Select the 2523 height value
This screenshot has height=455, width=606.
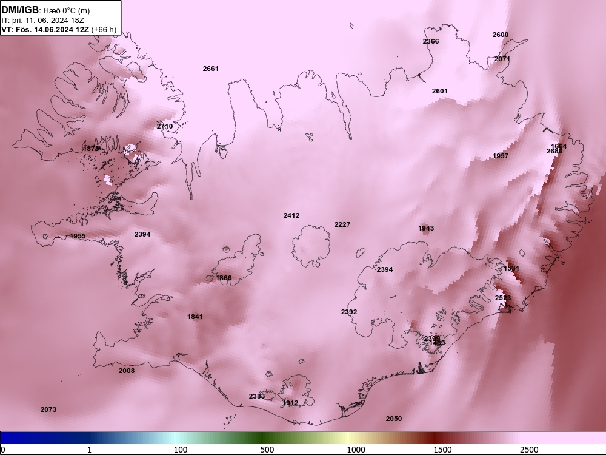click(503, 298)
